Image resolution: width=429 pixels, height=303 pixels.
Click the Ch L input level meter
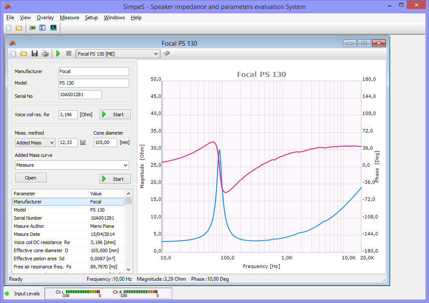point(83,292)
